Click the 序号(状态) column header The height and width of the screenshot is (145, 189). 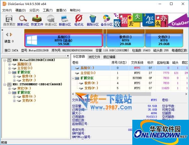(119, 63)
